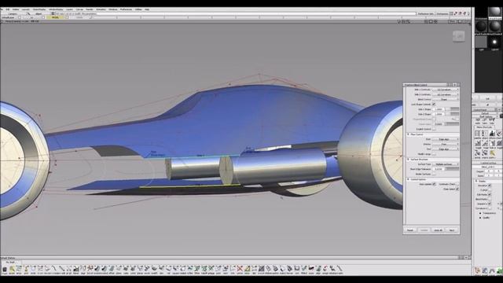Open the Edit menu

pos(7,9)
